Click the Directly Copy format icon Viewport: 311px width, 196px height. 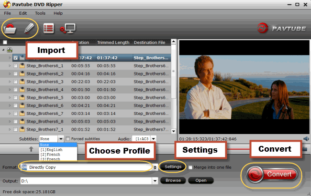pyautogui.click(x=24, y=167)
